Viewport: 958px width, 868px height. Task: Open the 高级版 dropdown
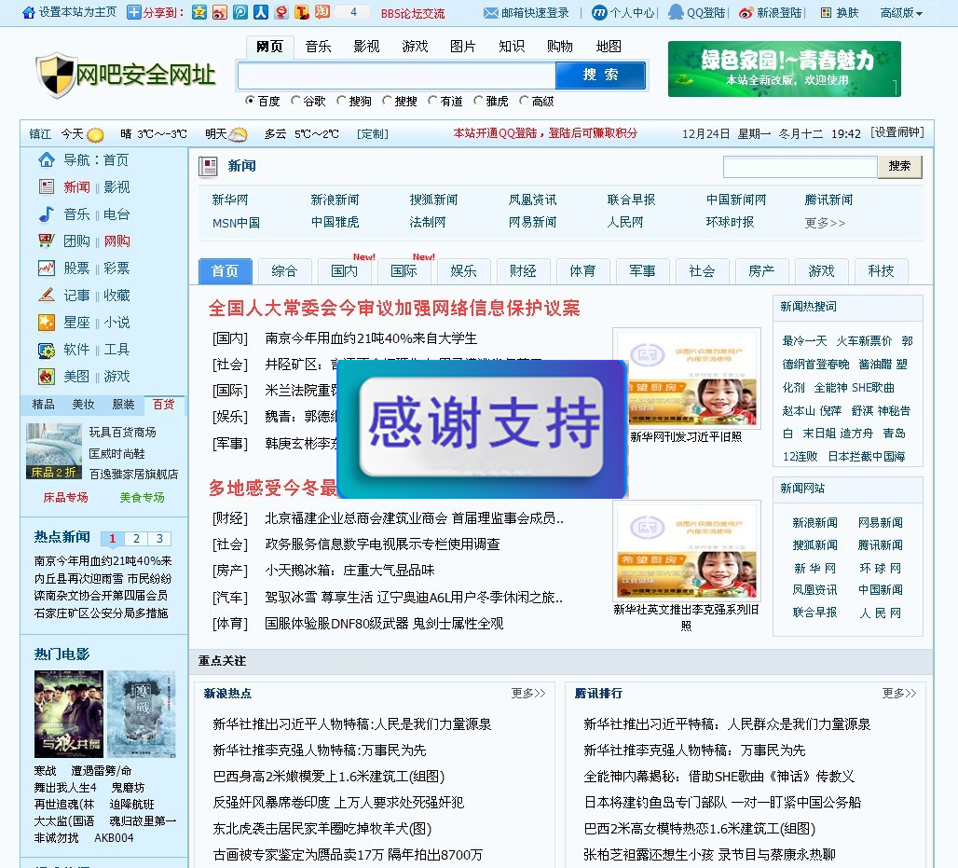901,13
